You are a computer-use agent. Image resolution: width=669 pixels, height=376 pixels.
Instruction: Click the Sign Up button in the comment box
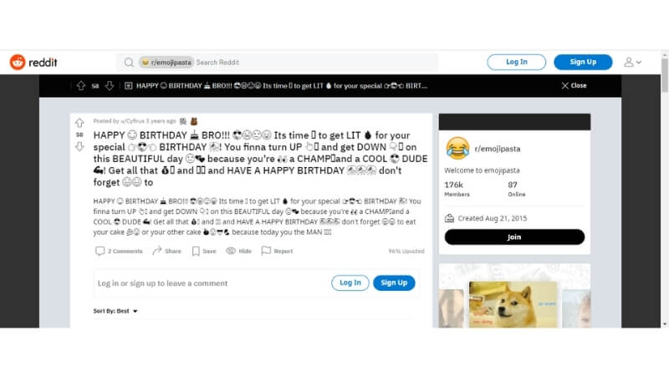394,283
